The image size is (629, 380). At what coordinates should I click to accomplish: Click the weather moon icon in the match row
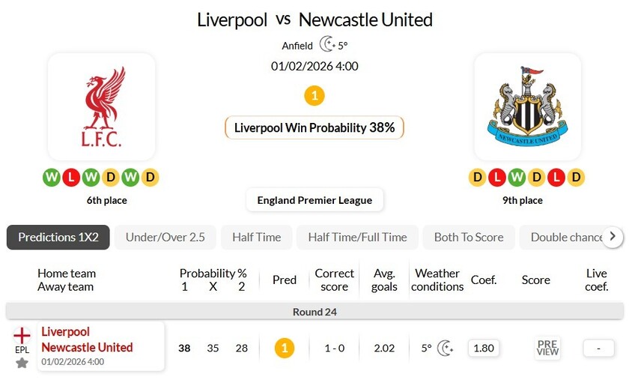coord(446,348)
